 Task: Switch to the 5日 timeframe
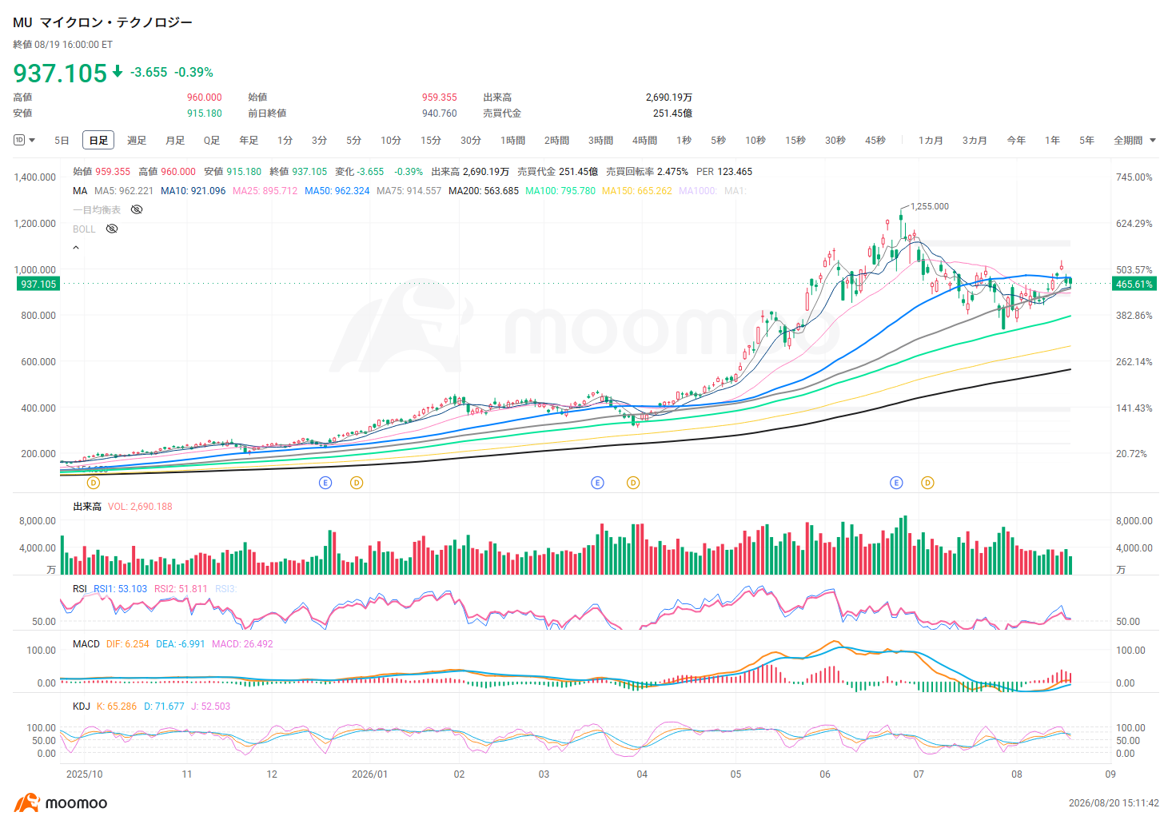(62, 141)
